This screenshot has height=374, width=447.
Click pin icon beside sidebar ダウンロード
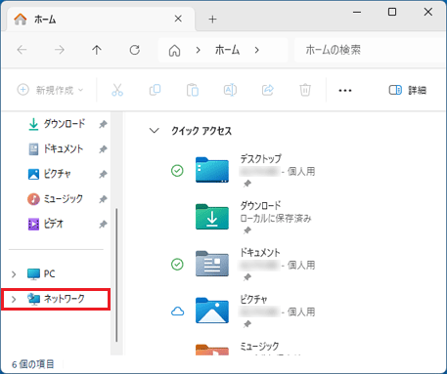pos(103,124)
